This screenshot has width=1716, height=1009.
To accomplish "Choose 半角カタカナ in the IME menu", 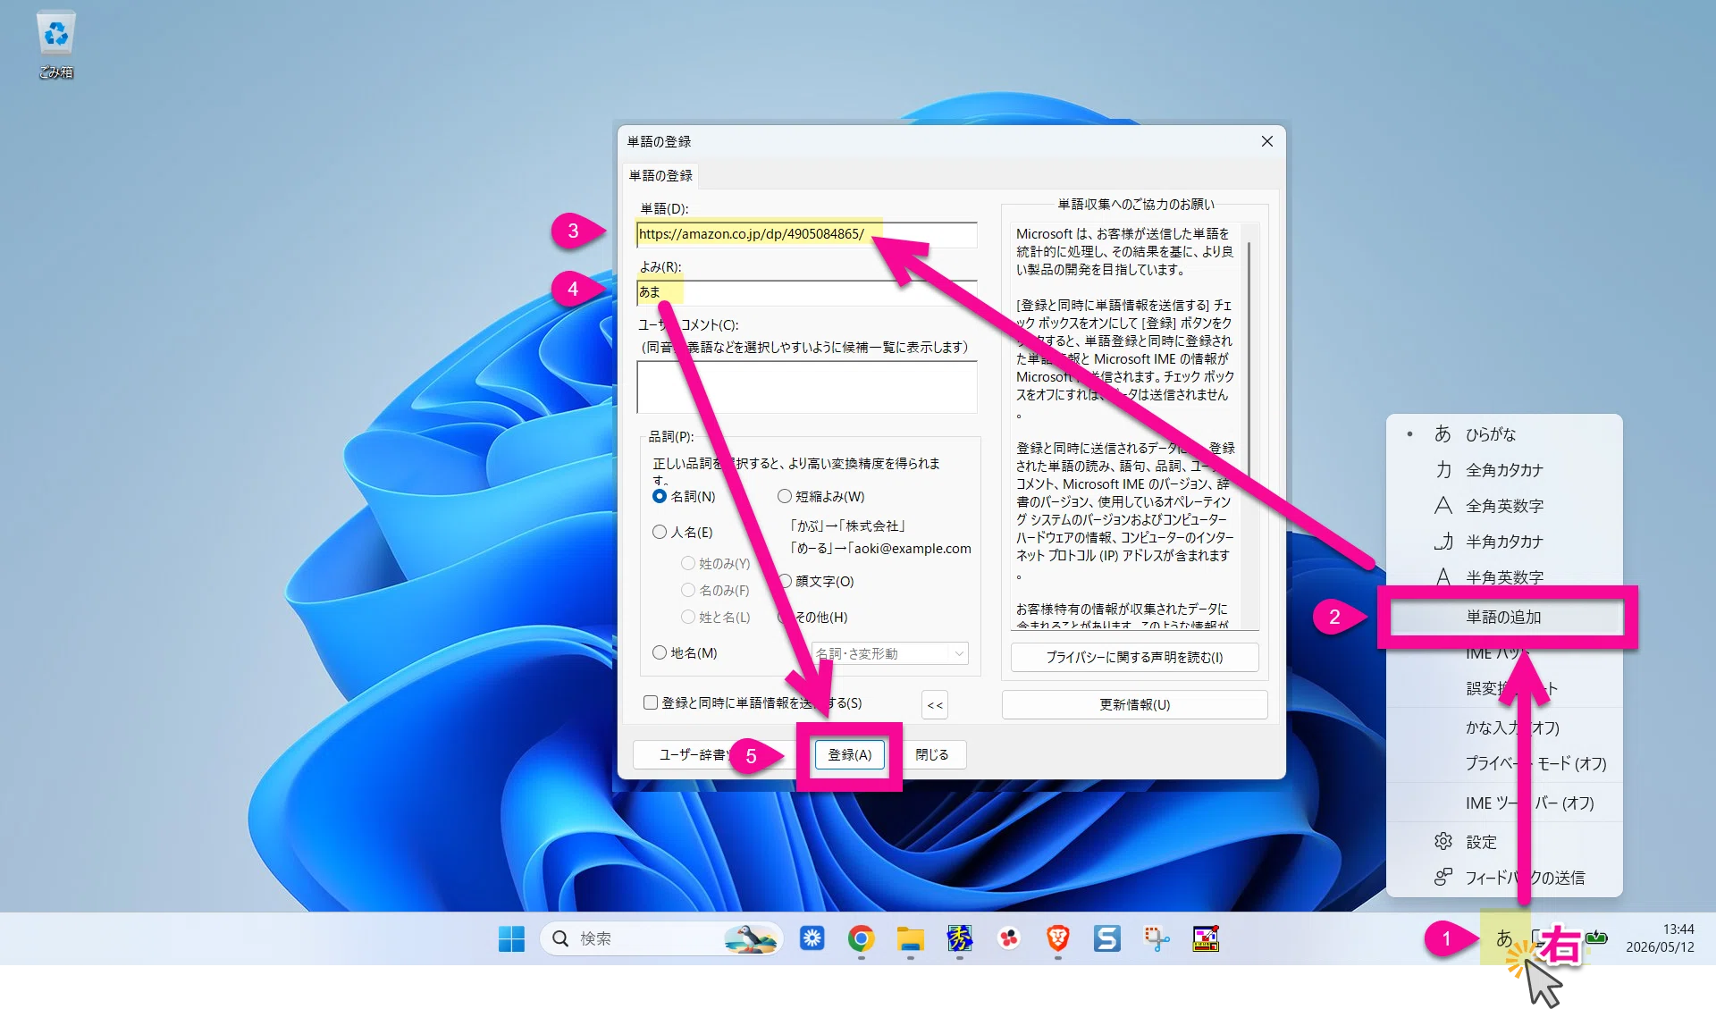I will pyautogui.click(x=1504, y=542).
